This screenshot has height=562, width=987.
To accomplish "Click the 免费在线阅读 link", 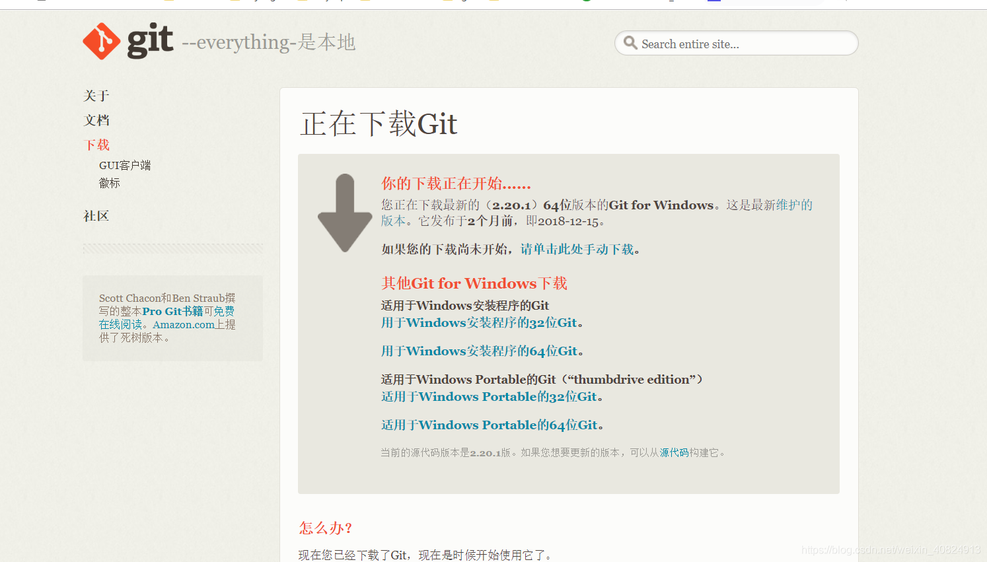I will click(166, 318).
